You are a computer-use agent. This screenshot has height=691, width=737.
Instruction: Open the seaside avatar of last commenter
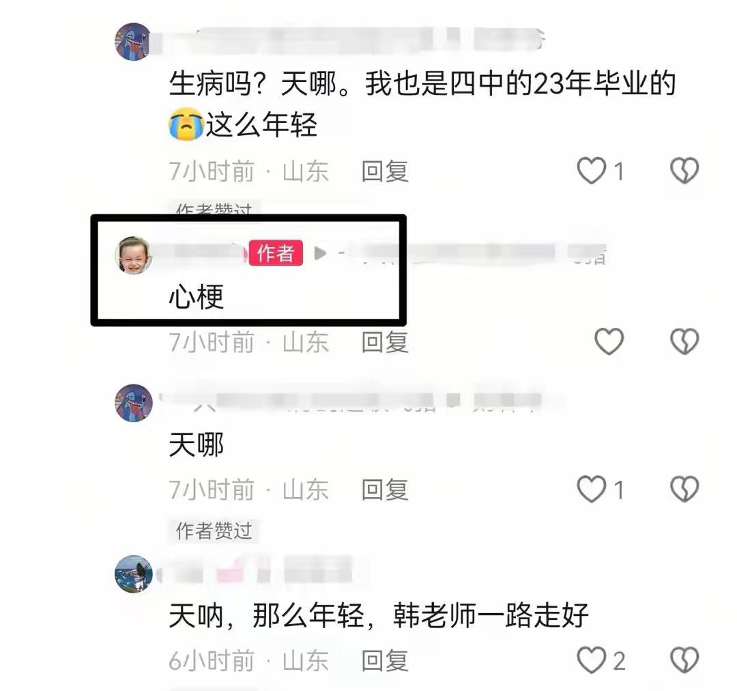[134, 574]
